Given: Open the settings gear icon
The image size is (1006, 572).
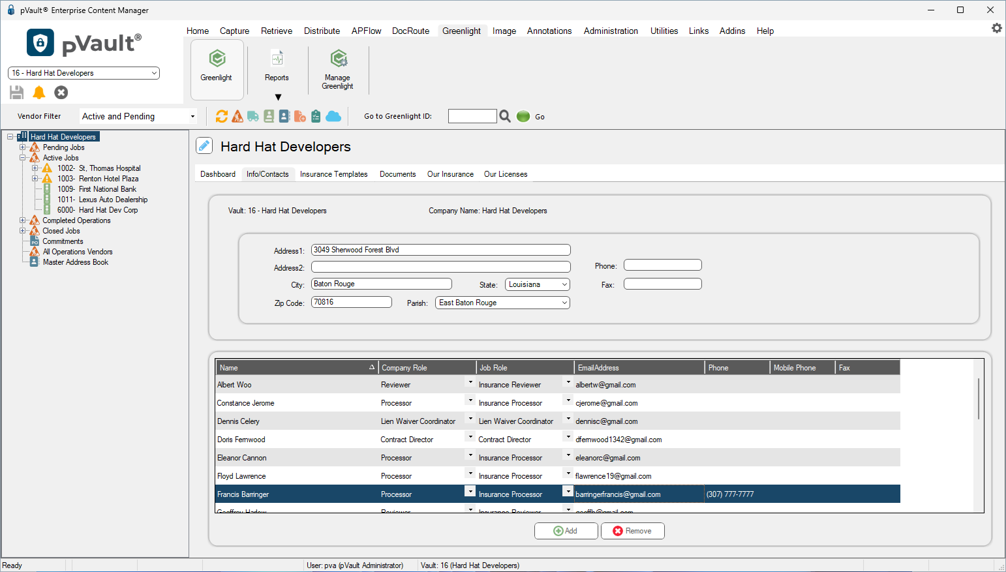Looking at the screenshot, I should tap(997, 28).
